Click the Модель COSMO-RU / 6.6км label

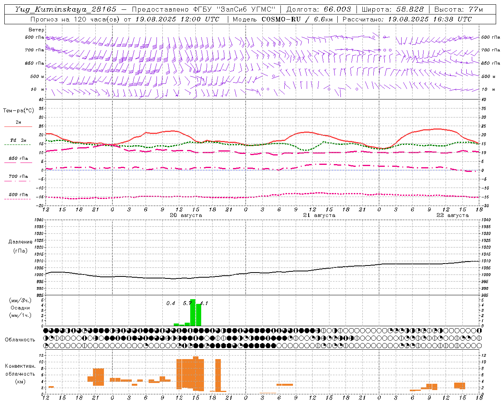(x=283, y=19)
